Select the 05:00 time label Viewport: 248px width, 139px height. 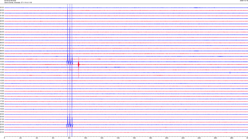click(x=2, y=35)
